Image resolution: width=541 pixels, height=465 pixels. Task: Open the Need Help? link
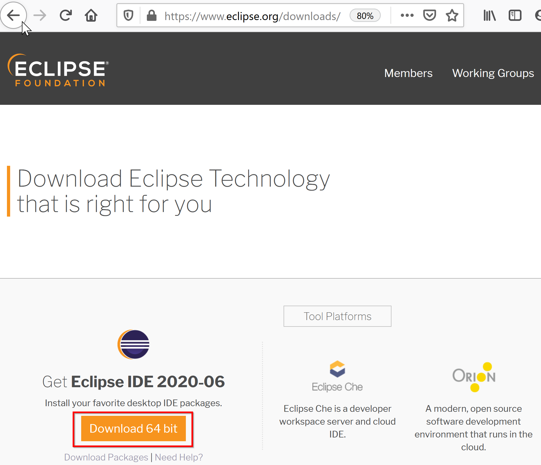[x=179, y=457]
